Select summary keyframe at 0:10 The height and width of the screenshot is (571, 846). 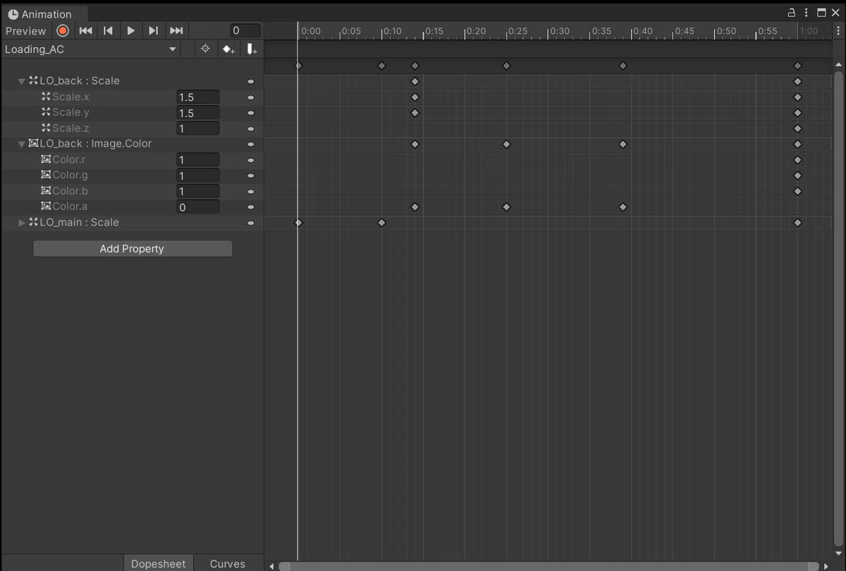pyautogui.click(x=381, y=66)
